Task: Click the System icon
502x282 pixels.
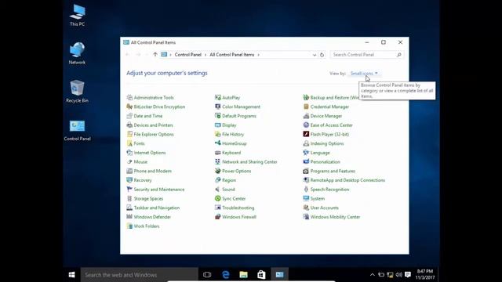Action: (x=306, y=198)
